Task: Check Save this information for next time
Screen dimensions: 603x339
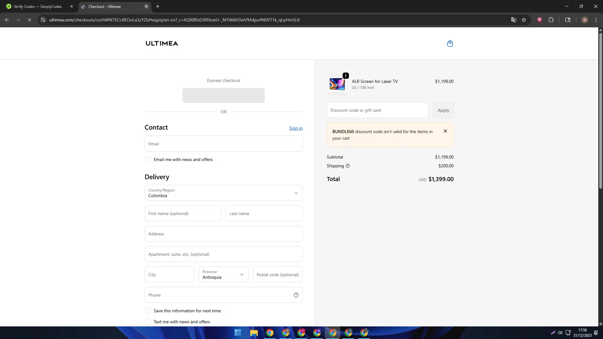Action: pos(148,310)
